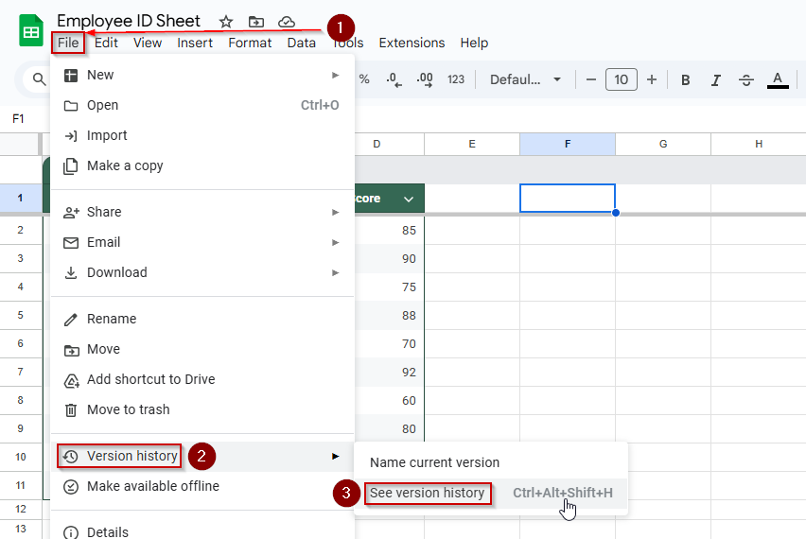Click the Share person-plus icon
Viewport: 806px width, 539px height.
tap(71, 213)
